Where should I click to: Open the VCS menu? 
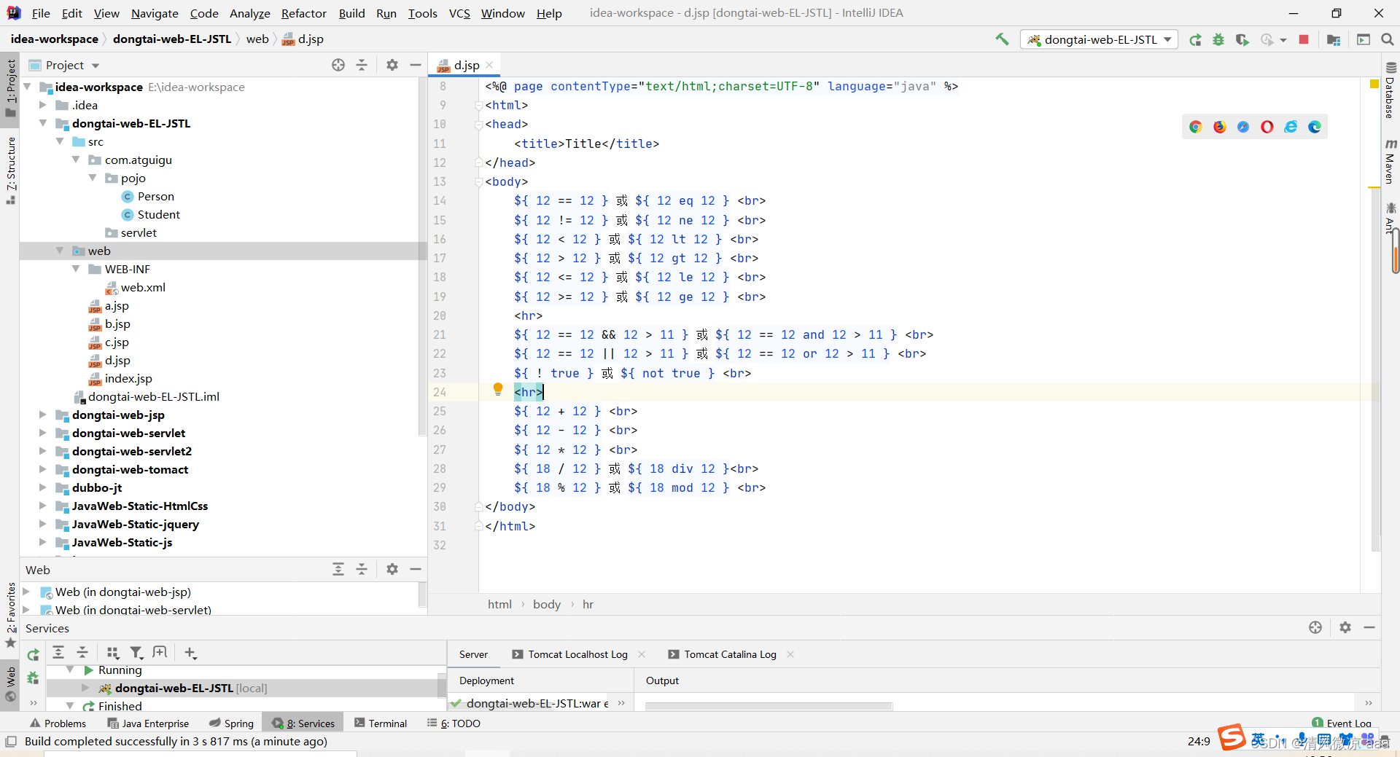[459, 13]
